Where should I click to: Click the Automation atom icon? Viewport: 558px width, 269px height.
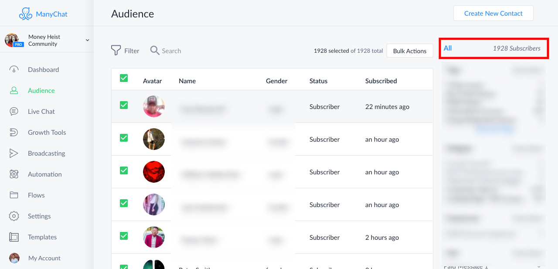tap(14, 174)
